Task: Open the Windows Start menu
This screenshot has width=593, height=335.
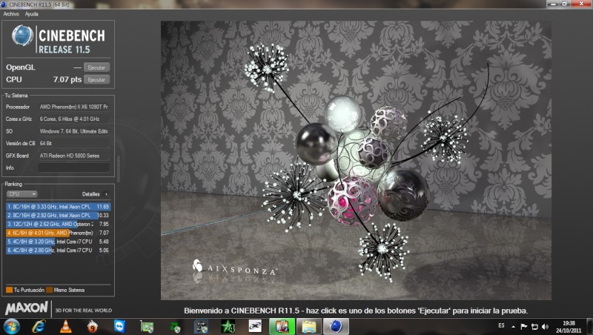Action: pyautogui.click(x=11, y=326)
